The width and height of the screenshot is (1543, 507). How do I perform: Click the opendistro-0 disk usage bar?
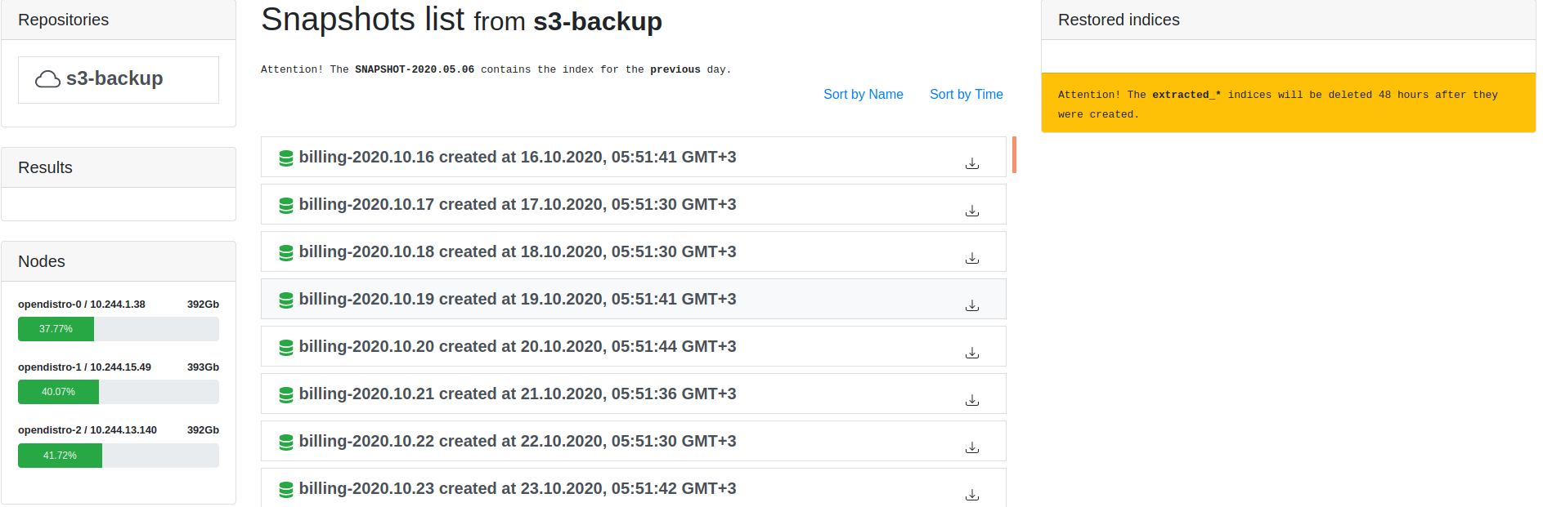tap(118, 329)
